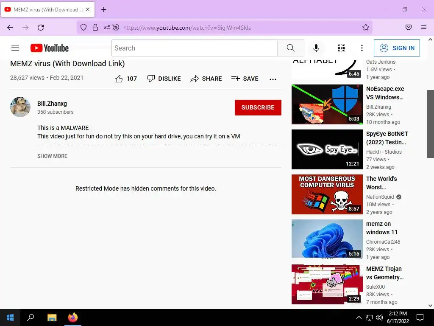Open File Explorer from the taskbar
The width and height of the screenshot is (434, 326).
pos(52,318)
